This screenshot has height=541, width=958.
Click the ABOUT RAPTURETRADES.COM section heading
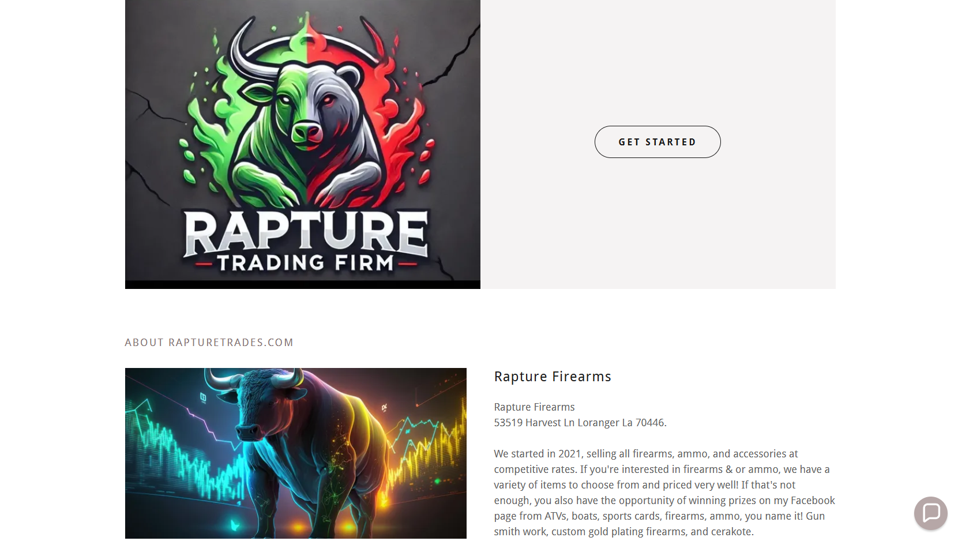pyautogui.click(x=209, y=343)
